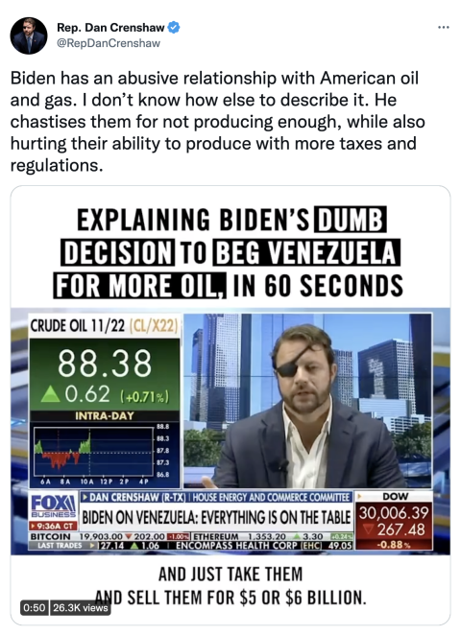Click the Fox Business logo in the video
461x635 pixels.
click(54, 506)
